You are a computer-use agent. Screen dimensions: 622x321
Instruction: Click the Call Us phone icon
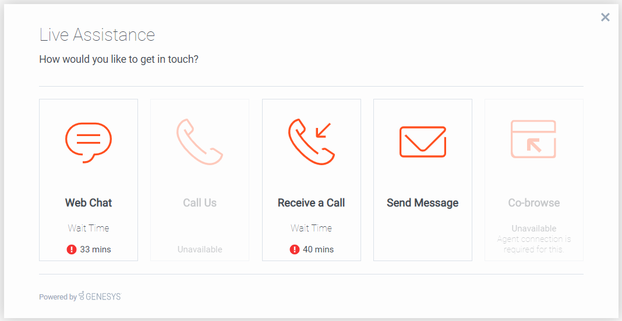click(x=200, y=142)
